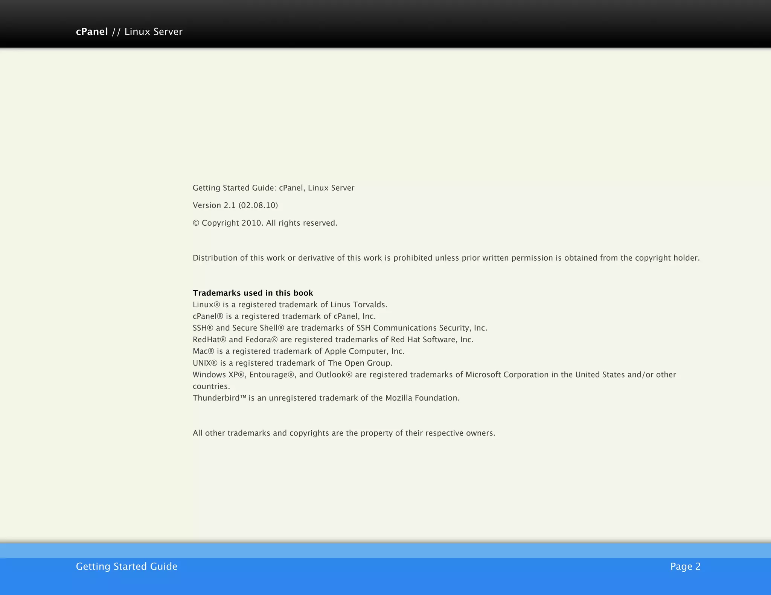Click the 'Getting Started Guide: cPanel, Linux Server' line
Image resolution: width=771 pixels, height=595 pixels.
[x=273, y=188]
